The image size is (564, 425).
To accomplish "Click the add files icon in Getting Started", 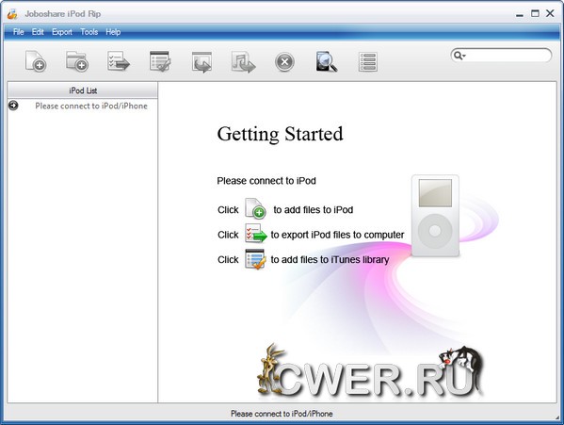I will (x=255, y=208).
